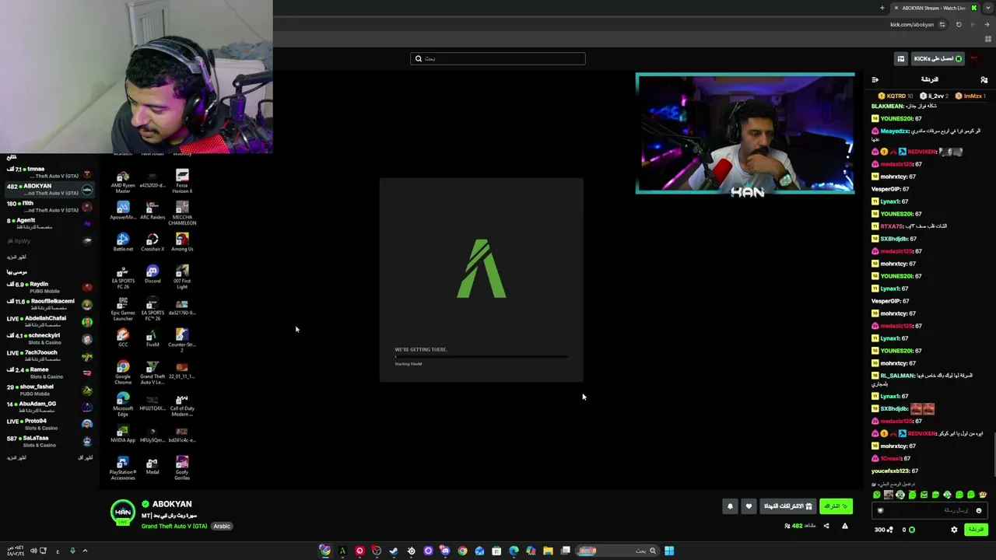Open the Goofy Gorillas desktop shortcut
Viewport: 996px width, 560px height.
(182, 468)
